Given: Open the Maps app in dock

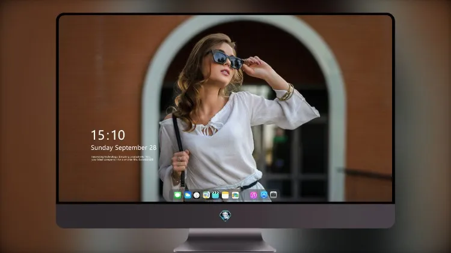Looking at the screenshot, I should tap(206, 195).
